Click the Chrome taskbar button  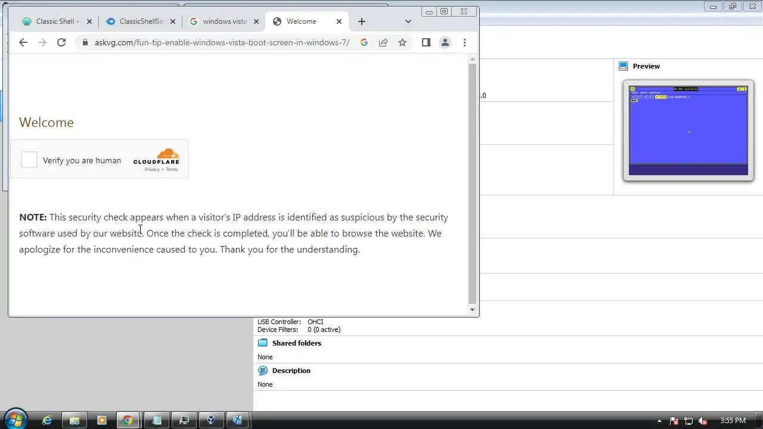128,420
